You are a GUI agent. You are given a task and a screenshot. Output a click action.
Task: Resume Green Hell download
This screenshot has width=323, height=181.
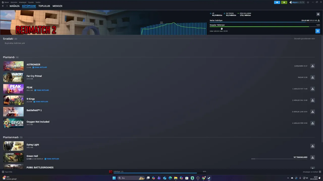313,157
